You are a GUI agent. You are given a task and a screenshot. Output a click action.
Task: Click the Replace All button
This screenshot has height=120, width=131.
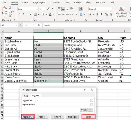coord(28,117)
